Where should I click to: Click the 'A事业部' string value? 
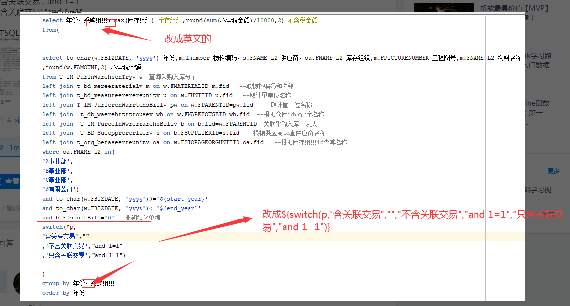(57, 162)
